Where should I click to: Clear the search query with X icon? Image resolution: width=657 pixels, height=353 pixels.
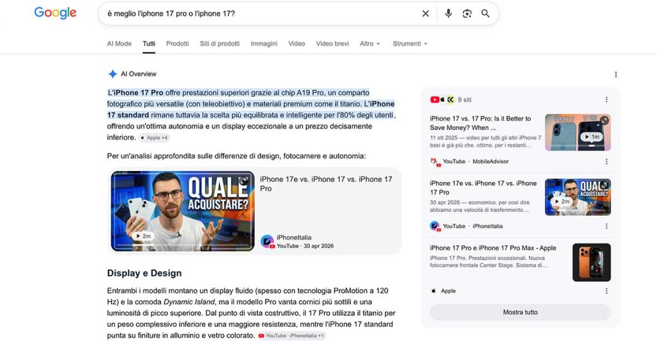pos(425,13)
